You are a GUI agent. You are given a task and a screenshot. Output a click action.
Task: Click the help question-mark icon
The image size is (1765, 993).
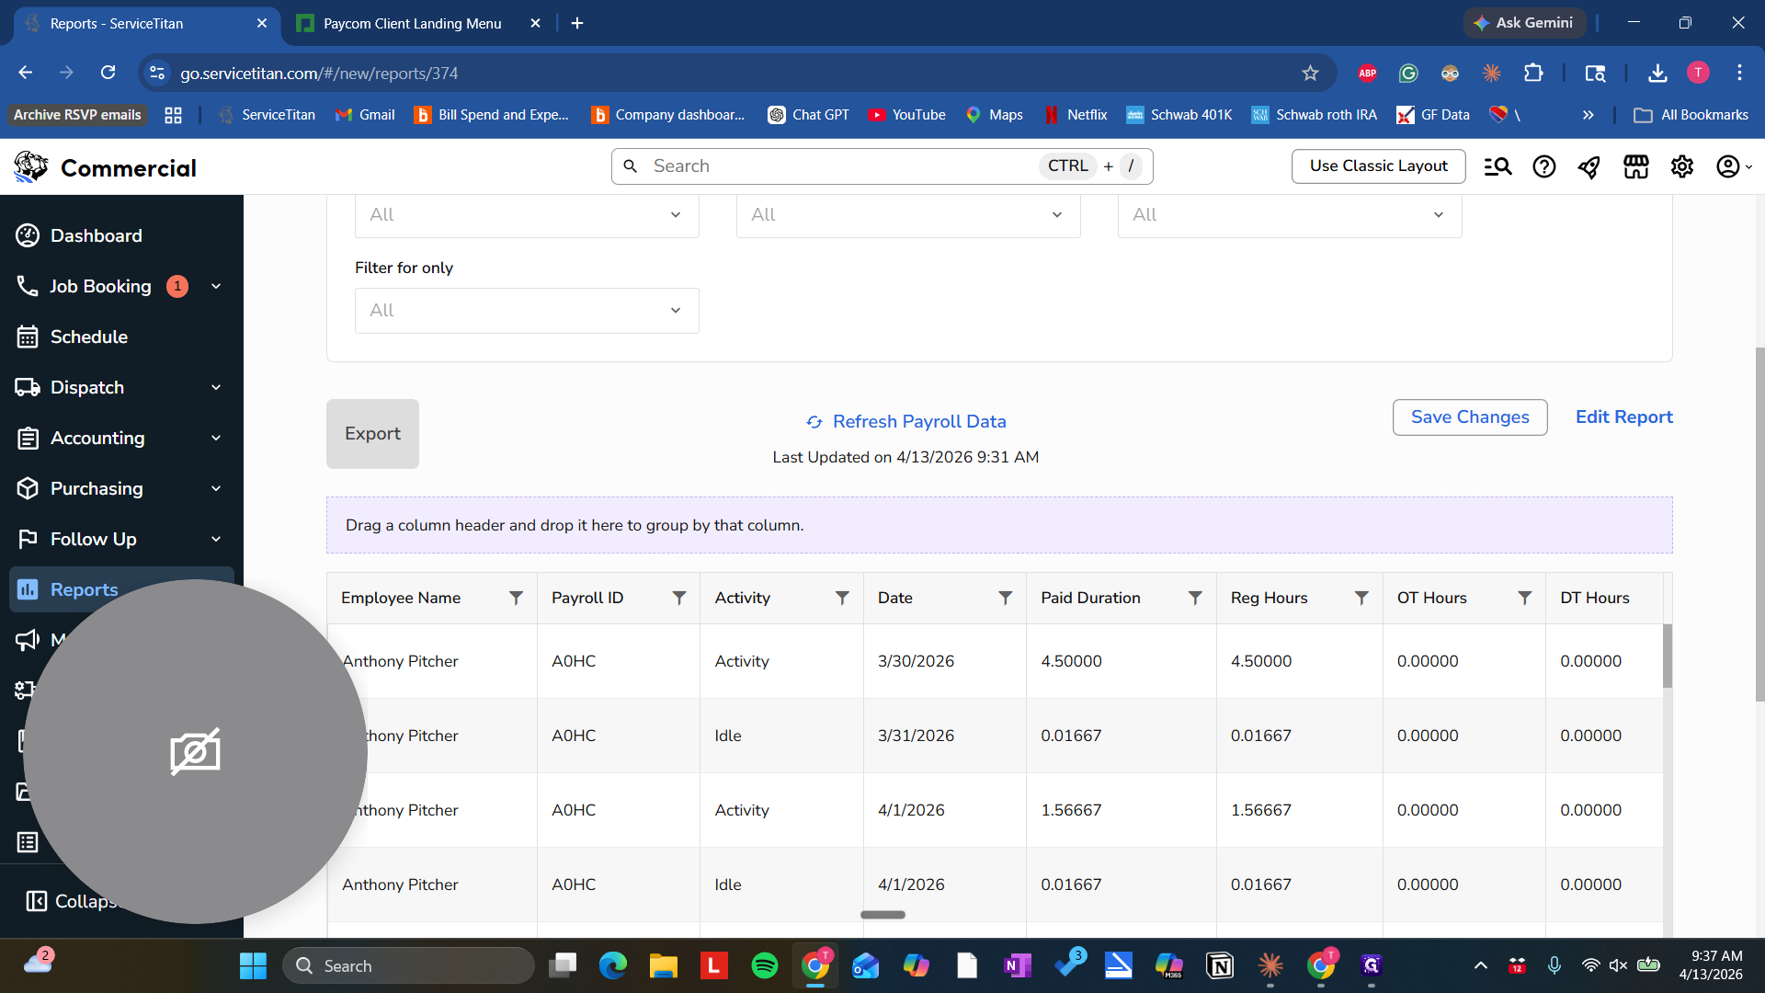pos(1544,166)
